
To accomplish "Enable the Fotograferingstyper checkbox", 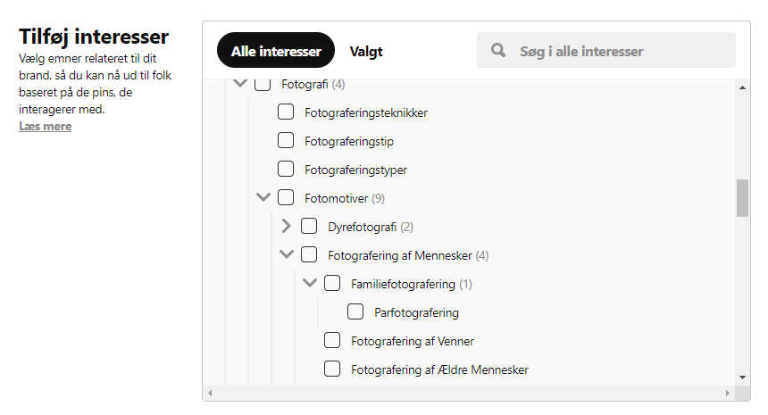I will [286, 169].
